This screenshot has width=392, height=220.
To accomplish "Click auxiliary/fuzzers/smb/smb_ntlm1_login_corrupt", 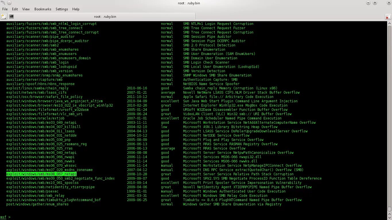I will tap(51, 24).
